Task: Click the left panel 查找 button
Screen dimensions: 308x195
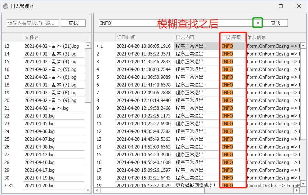Action: pyautogui.click(x=73, y=23)
